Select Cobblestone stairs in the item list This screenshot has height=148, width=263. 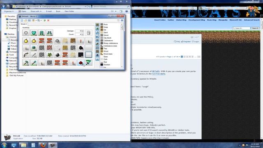(110, 46)
